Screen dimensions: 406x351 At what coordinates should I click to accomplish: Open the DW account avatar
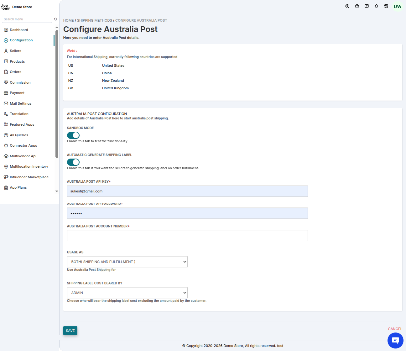[398, 7]
